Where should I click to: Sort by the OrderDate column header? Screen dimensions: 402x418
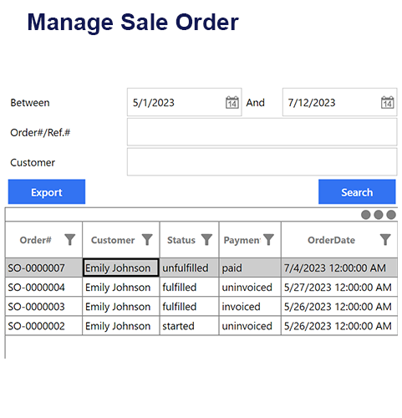tap(331, 240)
